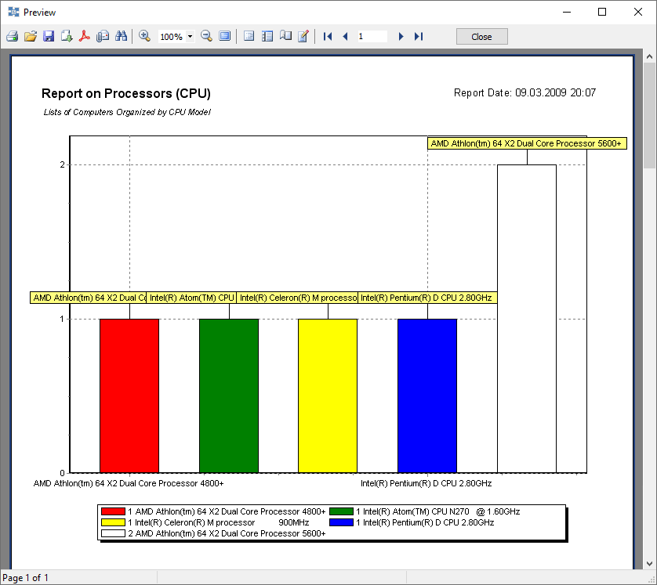Click the green bar in chart

click(229, 395)
